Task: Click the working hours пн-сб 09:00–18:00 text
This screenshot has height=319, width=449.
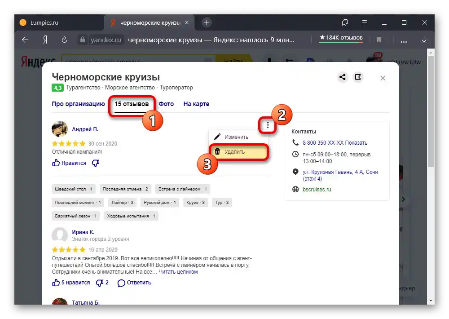Action: (x=336, y=158)
